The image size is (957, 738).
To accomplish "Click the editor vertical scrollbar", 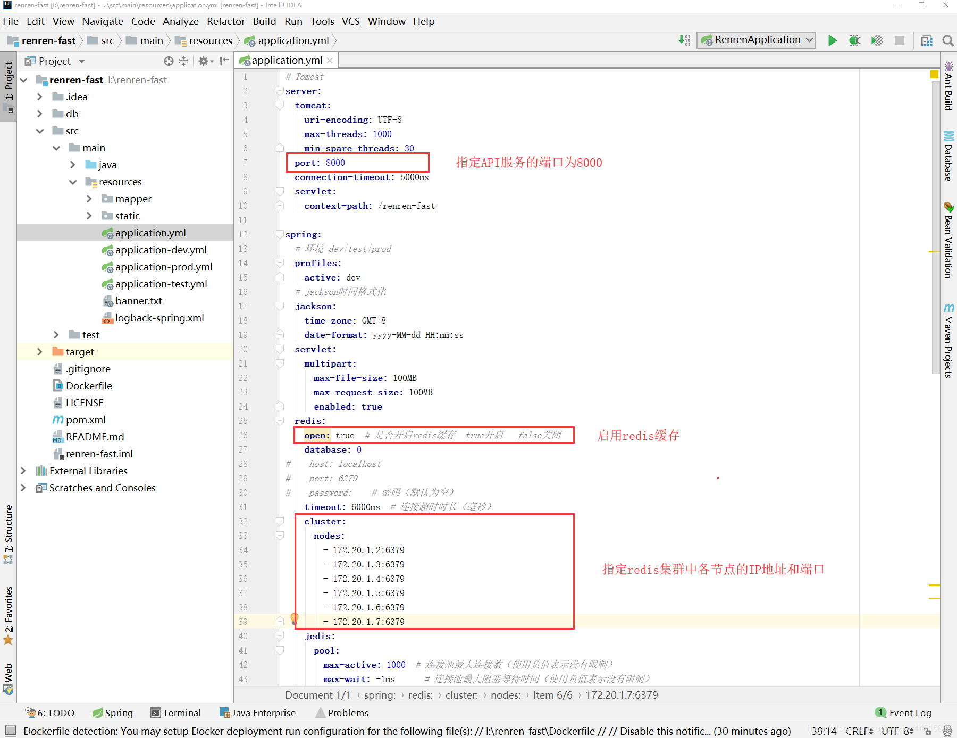I will (936, 228).
